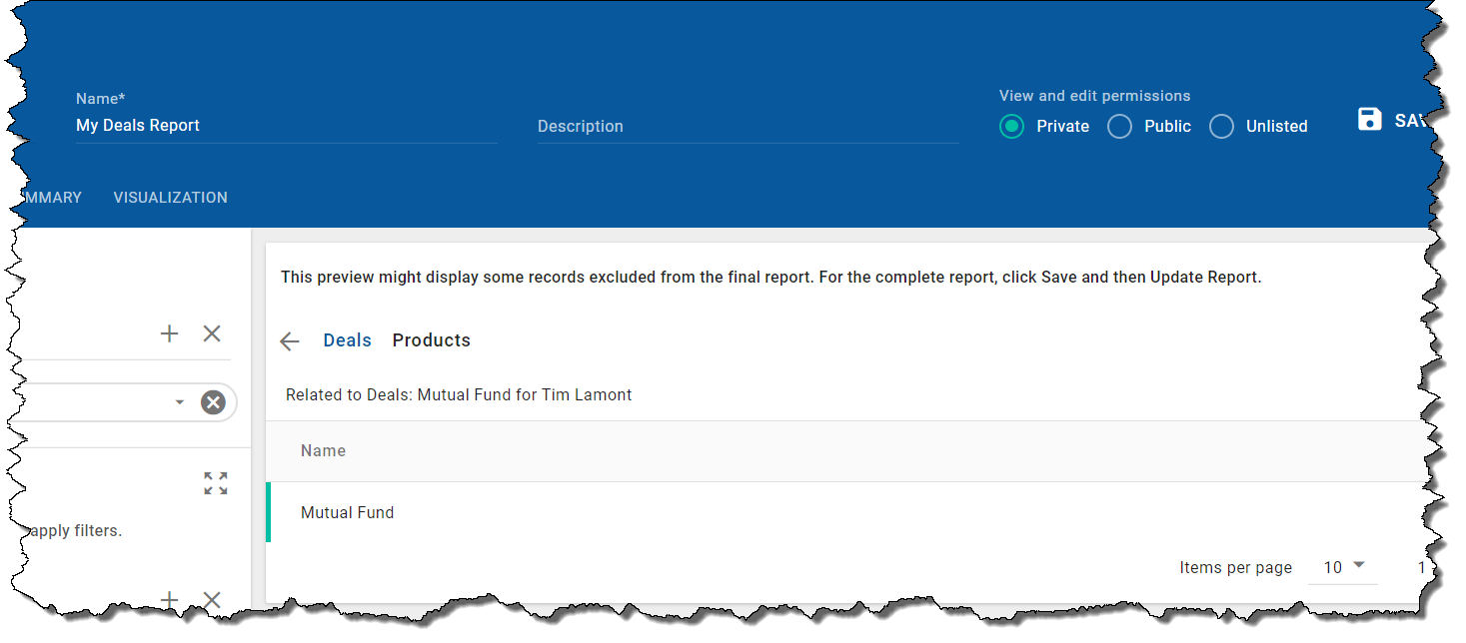Click the lower X icon in the sidebar

[212, 600]
